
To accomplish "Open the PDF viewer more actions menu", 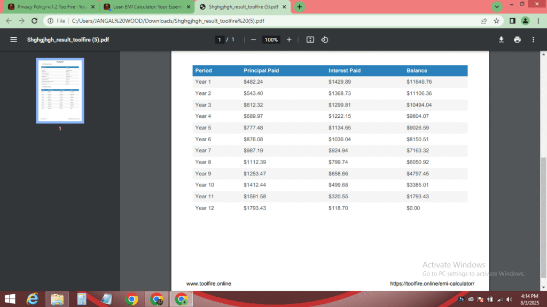I will click(533, 39).
